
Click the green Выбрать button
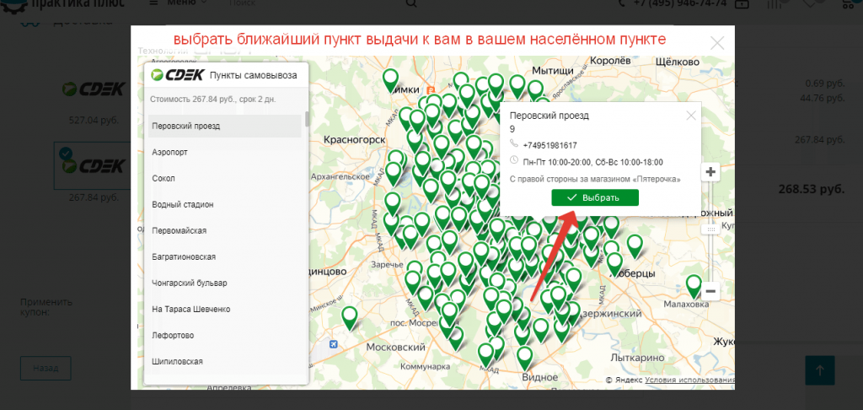[x=595, y=198]
